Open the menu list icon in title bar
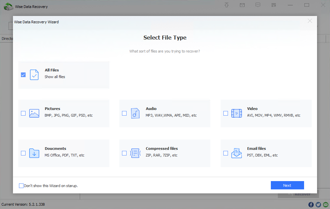The width and height of the screenshot is (330, 209). (x=274, y=5)
